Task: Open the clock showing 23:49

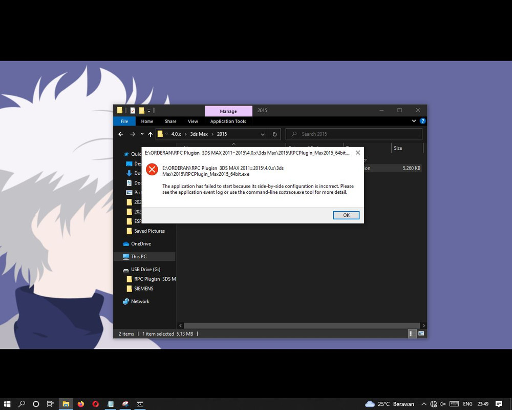Action: click(x=483, y=404)
